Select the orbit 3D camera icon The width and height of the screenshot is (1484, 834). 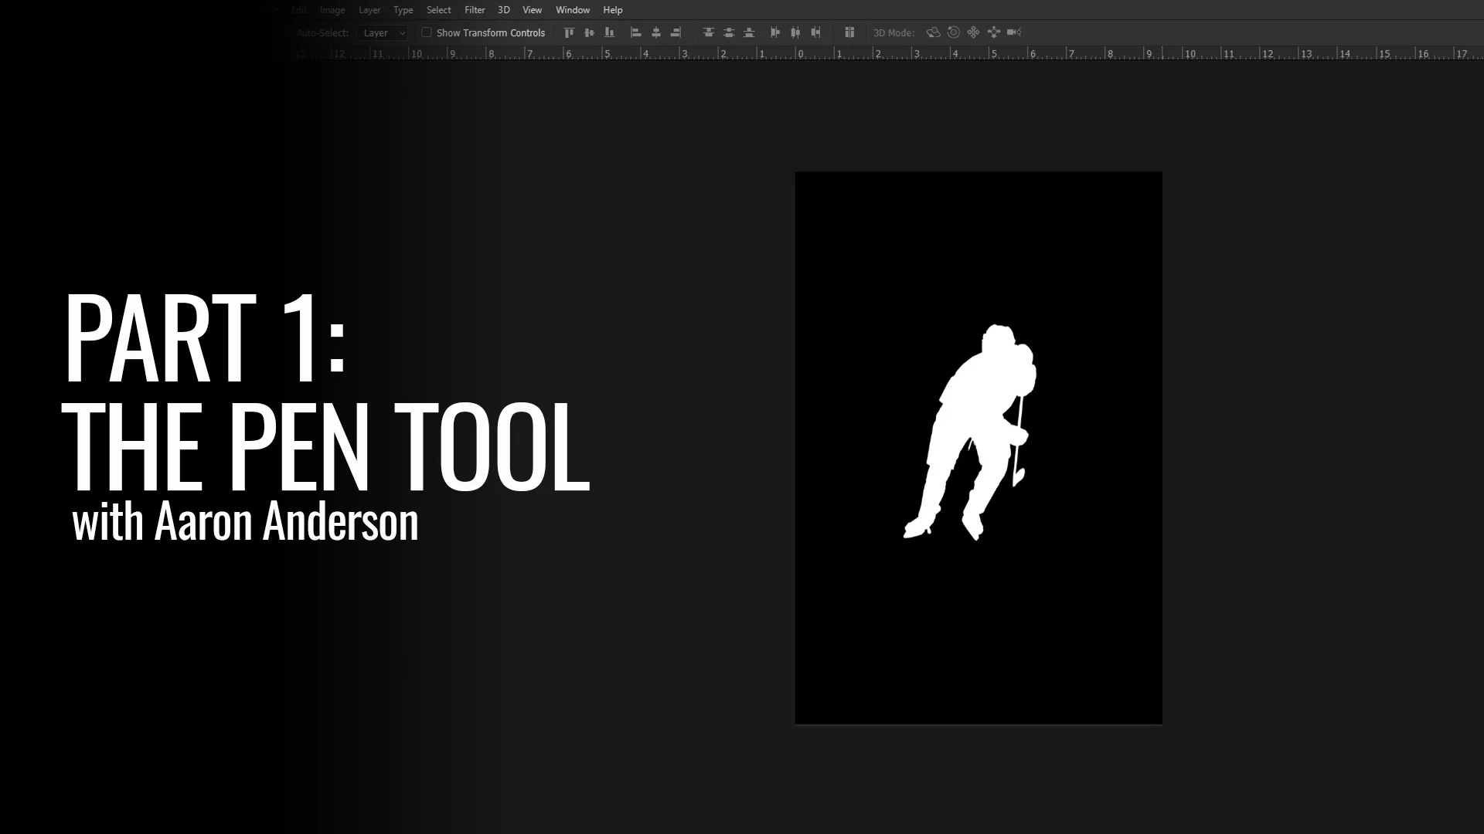933,32
